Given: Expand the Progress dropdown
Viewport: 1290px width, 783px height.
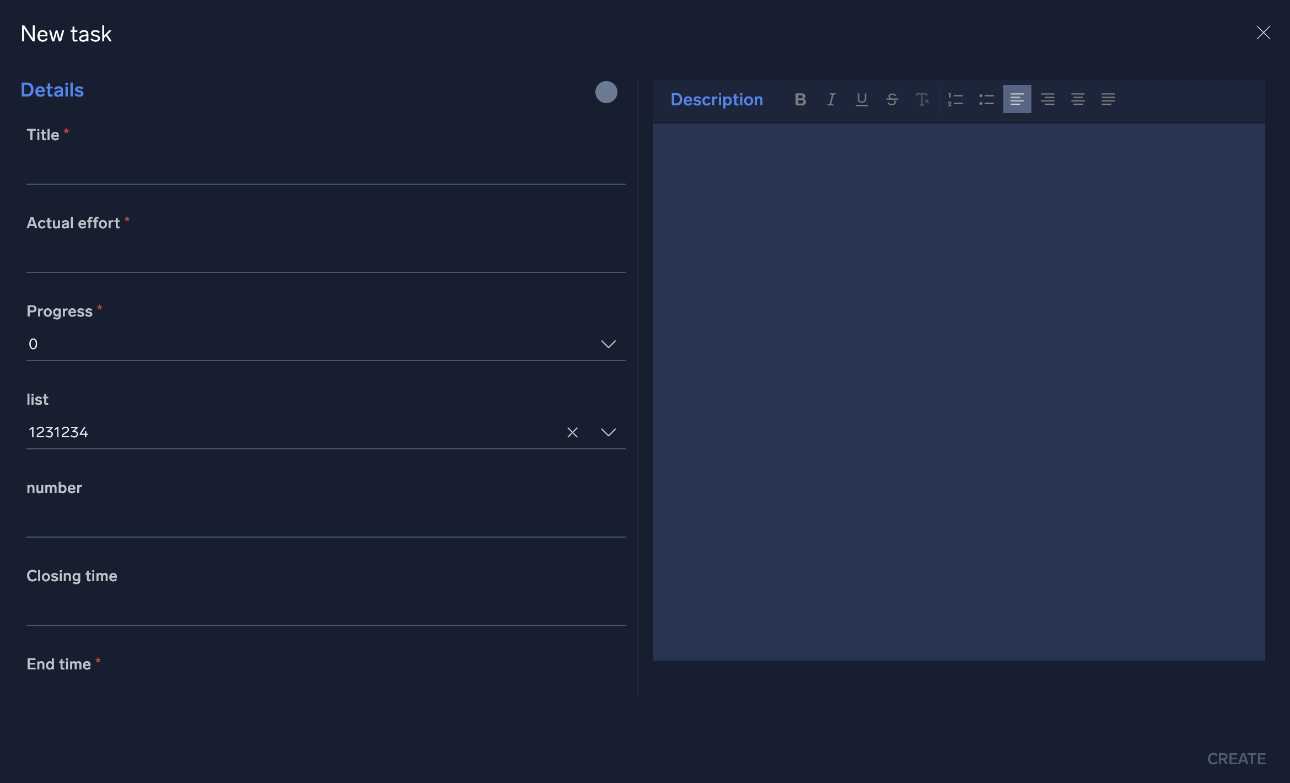Looking at the screenshot, I should tap(607, 342).
